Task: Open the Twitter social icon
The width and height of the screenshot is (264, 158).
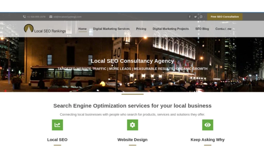Action: click(x=195, y=17)
